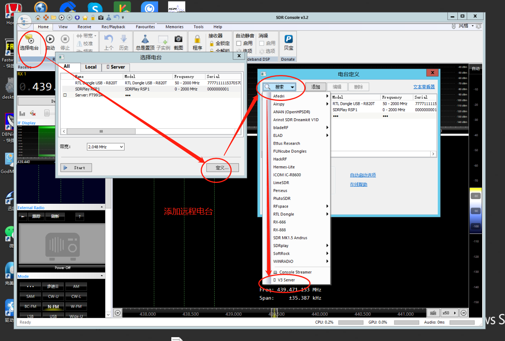Click the small padlock icon in quick toolbar

pos(93,17)
